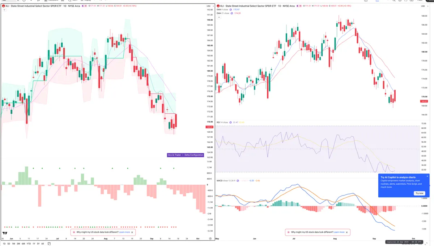Click the EMA 21 source icon

[232, 13]
